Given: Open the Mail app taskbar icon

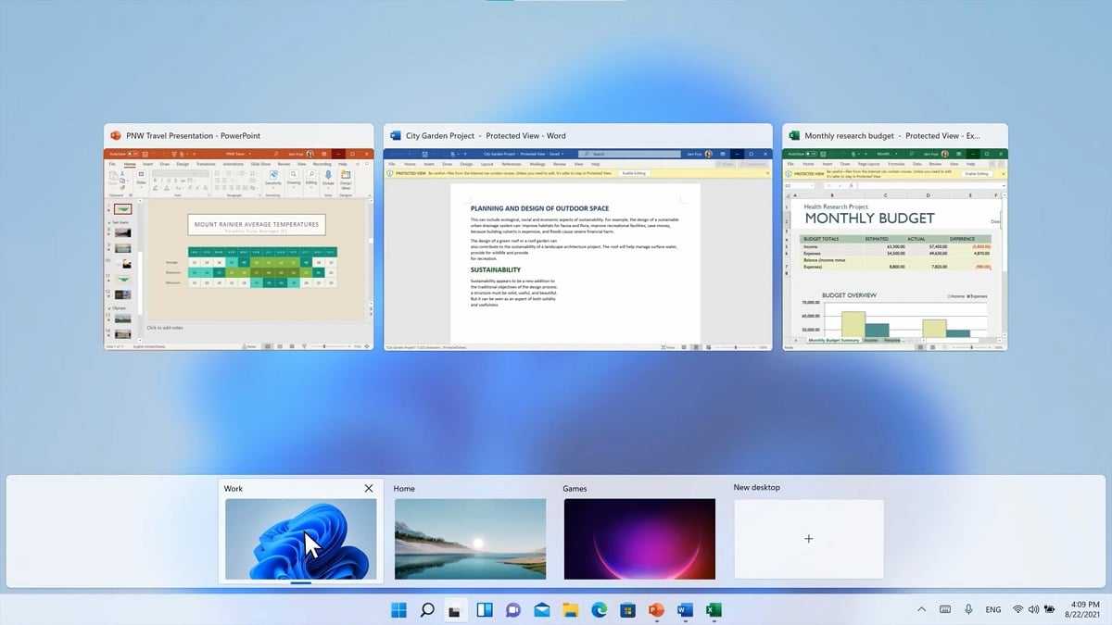Looking at the screenshot, I should pos(542,609).
